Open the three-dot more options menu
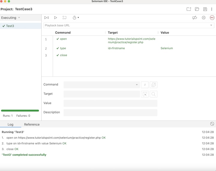This screenshot has width=216, height=171. point(211,9)
